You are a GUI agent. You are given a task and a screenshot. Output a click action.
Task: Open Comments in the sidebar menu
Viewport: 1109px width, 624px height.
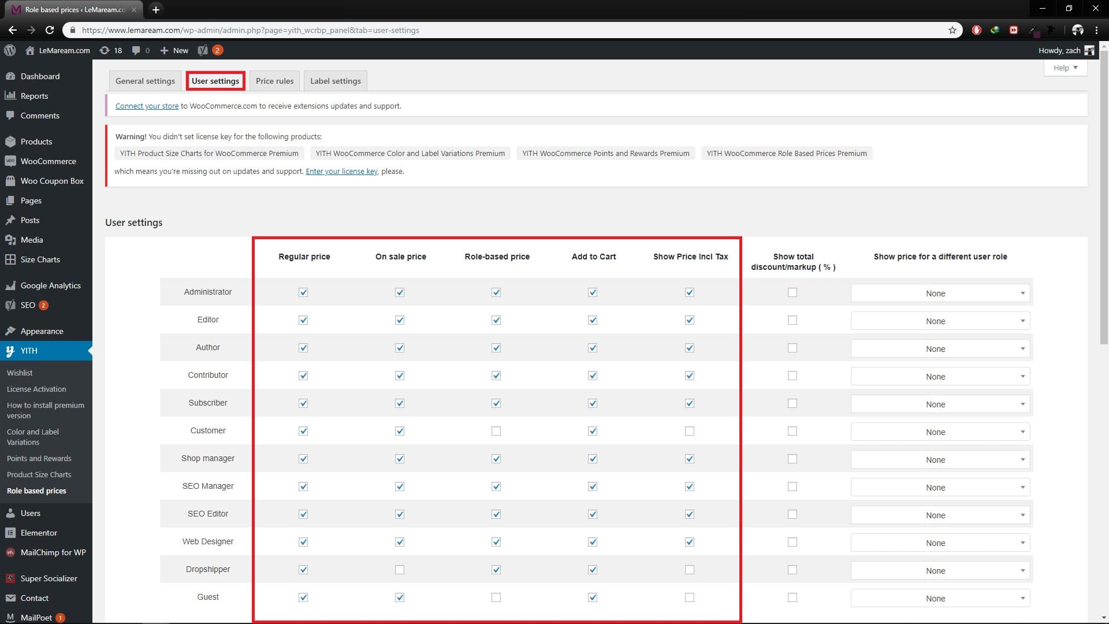click(40, 116)
